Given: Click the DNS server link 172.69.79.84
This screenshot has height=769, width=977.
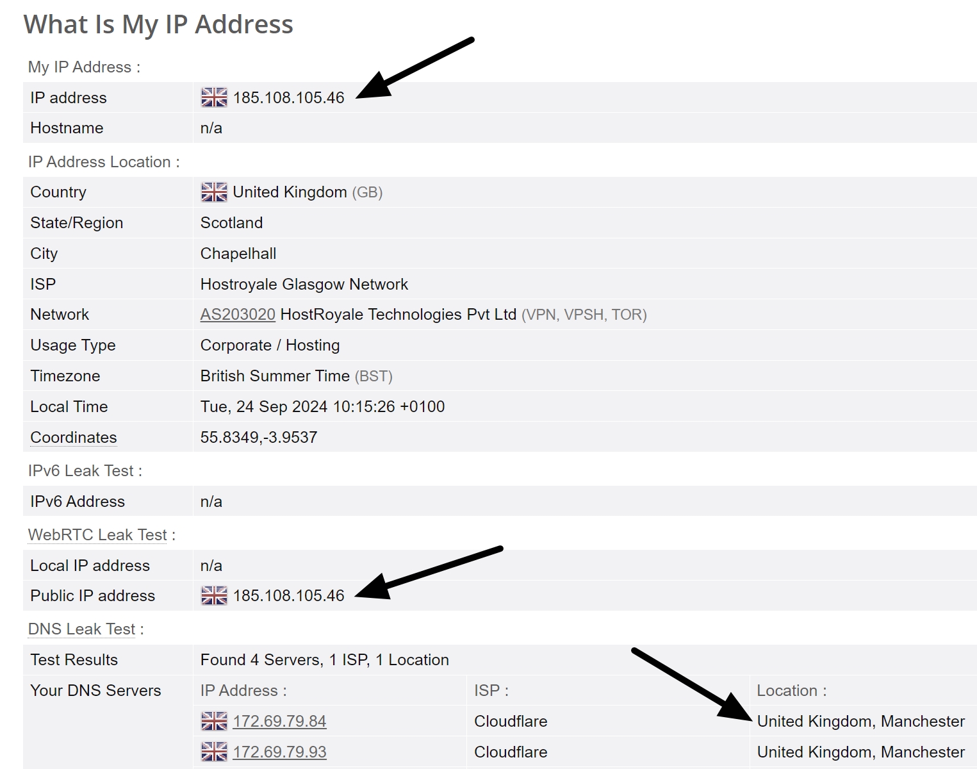Looking at the screenshot, I should pos(280,720).
